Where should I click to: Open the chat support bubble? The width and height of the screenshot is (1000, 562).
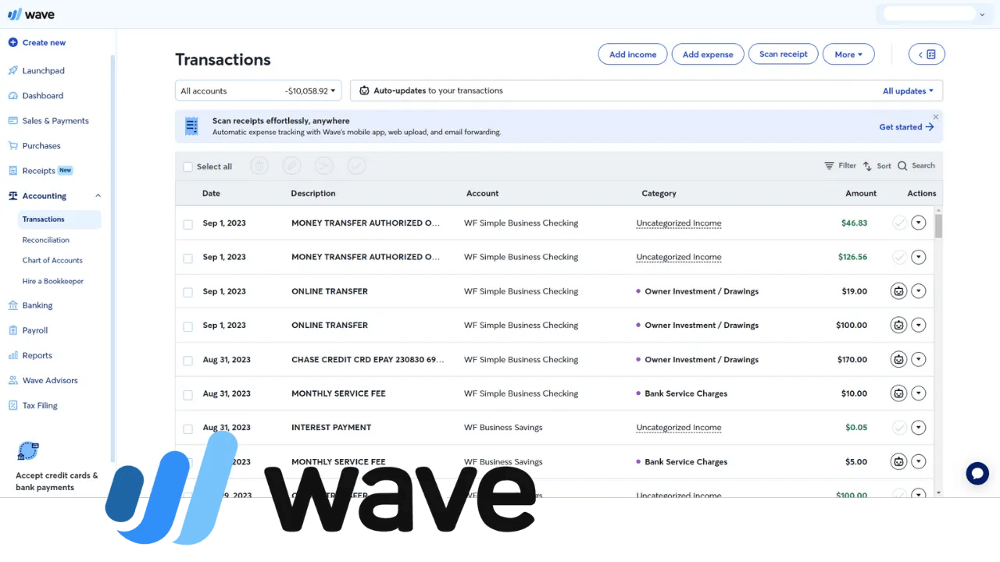coord(977,473)
